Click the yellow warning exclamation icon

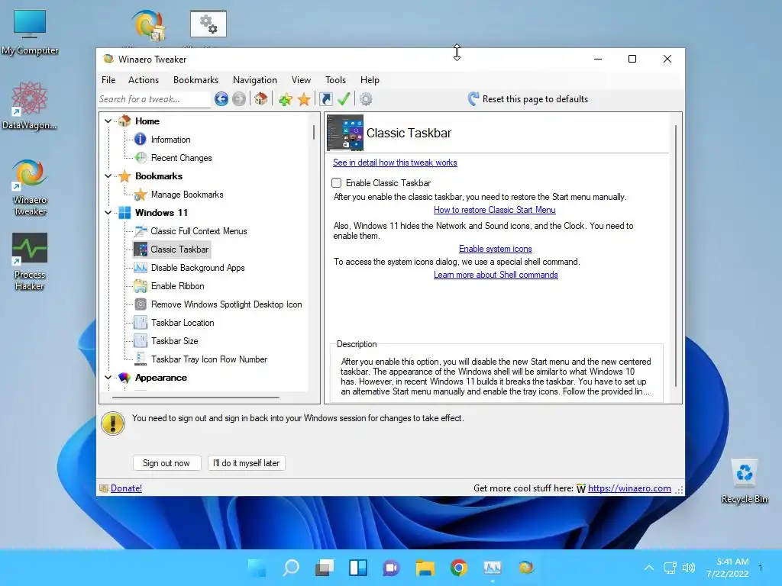click(x=113, y=423)
